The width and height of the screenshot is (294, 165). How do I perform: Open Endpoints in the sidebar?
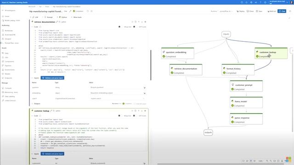[x=8, y=78]
